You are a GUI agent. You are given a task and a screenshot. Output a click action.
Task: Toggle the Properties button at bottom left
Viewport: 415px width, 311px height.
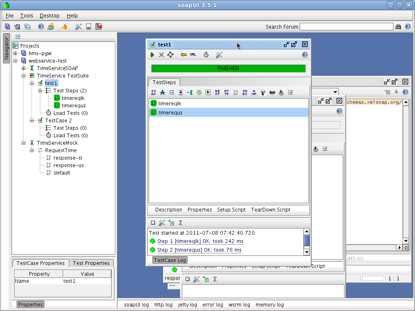pos(30,304)
